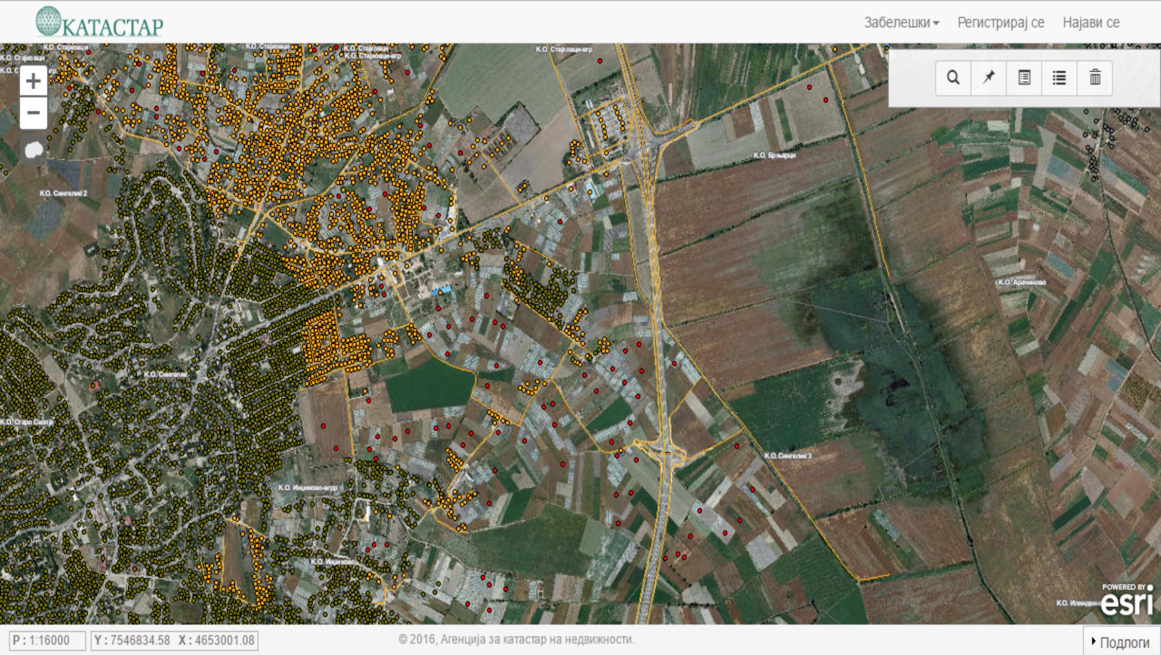The image size is (1161, 655).
Task: Click the Катастар logo
Action: click(x=100, y=22)
